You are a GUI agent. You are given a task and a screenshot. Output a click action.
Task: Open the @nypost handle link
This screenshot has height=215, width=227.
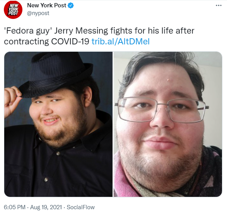[38, 13]
